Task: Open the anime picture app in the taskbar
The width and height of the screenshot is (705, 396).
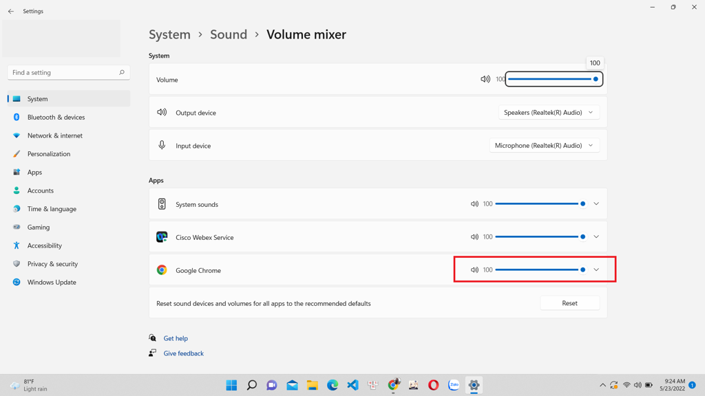Action: click(x=413, y=385)
